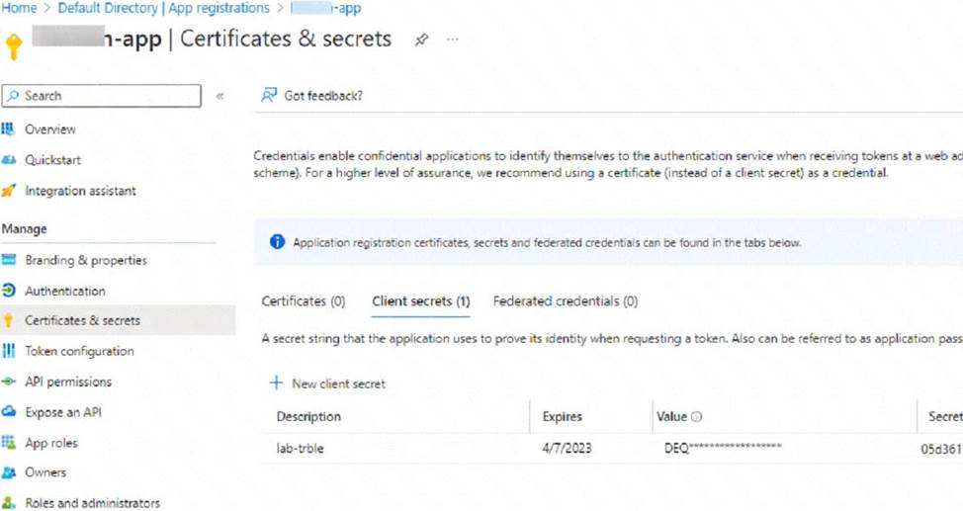Image resolution: width=963 pixels, height=511 pixels.
Task: Click the Value column info icon
Action: [x=696, y=416]
